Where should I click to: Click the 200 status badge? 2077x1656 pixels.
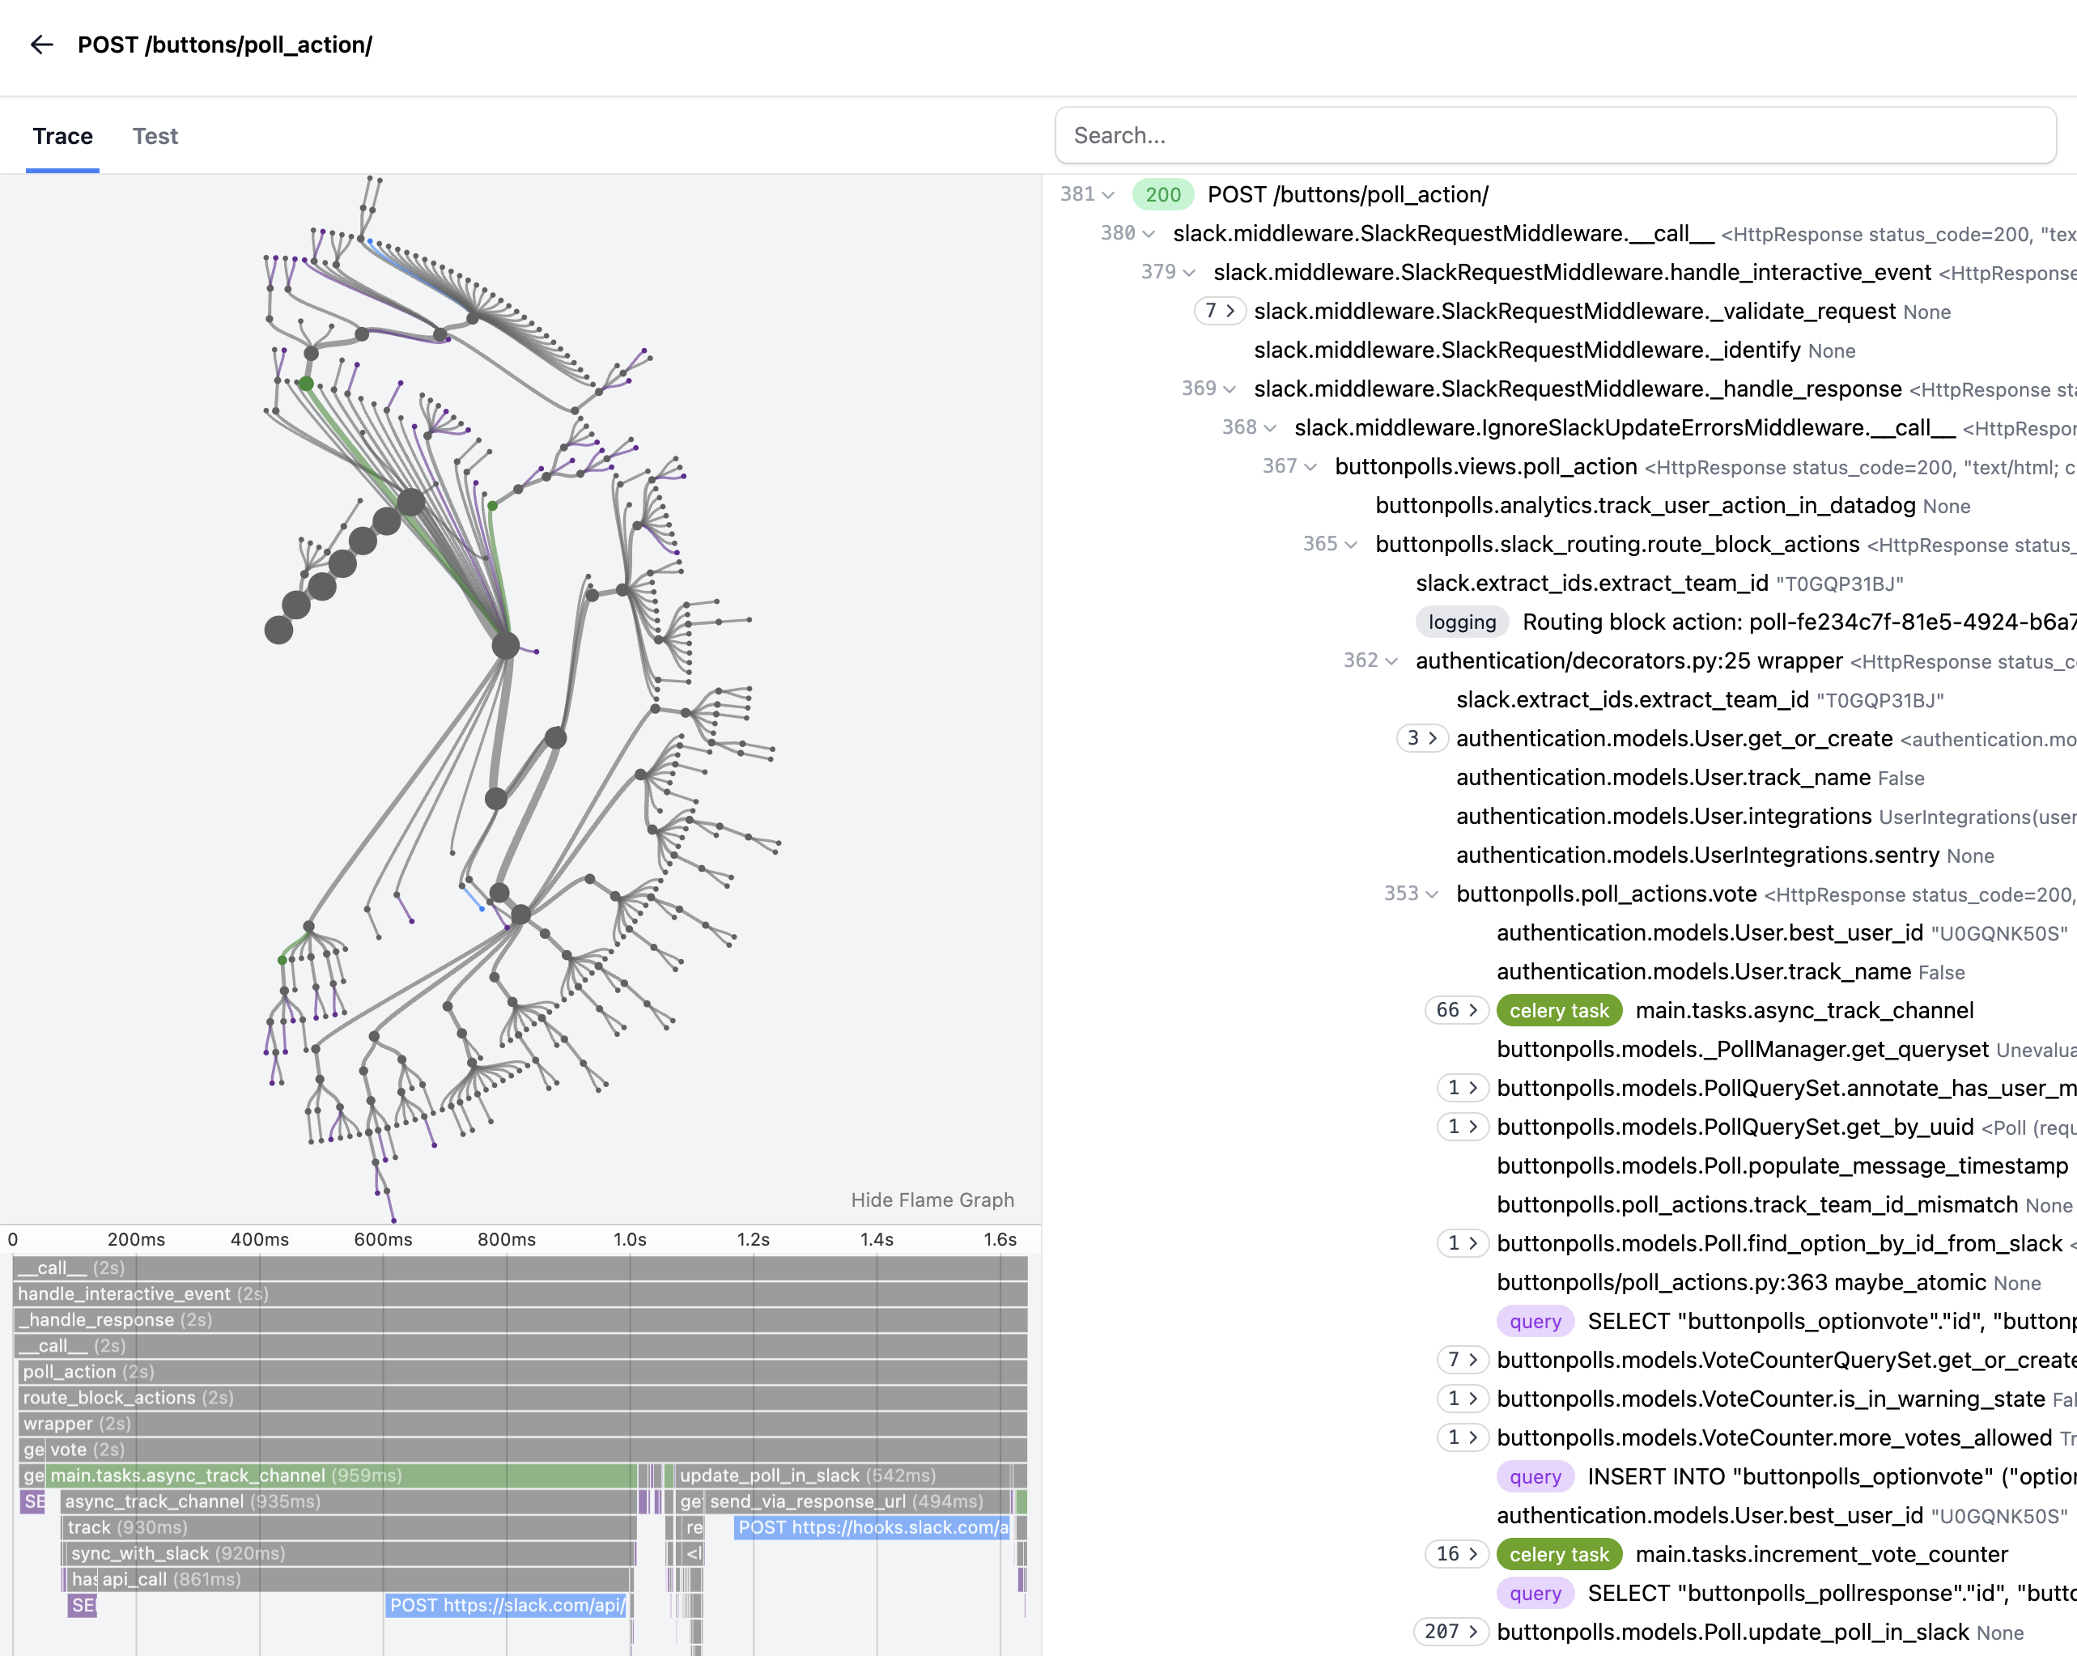tap(1162, 194)
